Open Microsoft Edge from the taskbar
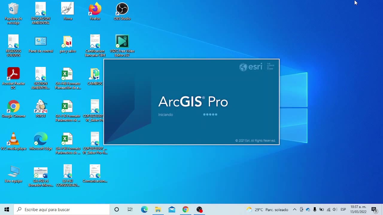Image resolution: width=383 pixels, height=215 pixels. pyautogui.click(x=144, y=209)
